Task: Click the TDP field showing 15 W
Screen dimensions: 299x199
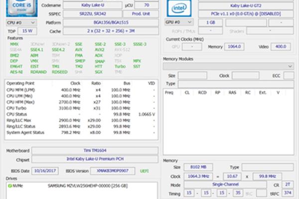Action: (x=27, y=31)
